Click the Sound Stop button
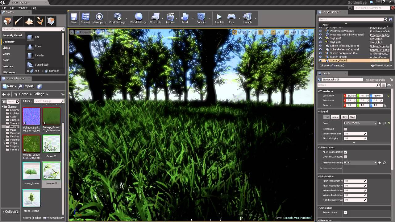 (352, 117)
